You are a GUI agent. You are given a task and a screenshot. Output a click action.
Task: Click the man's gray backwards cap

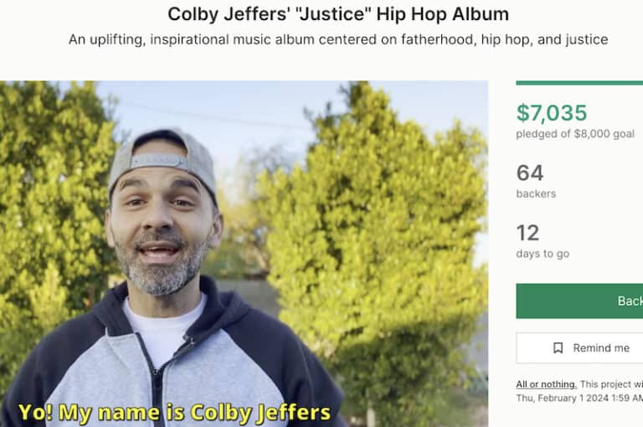(163, 155)
